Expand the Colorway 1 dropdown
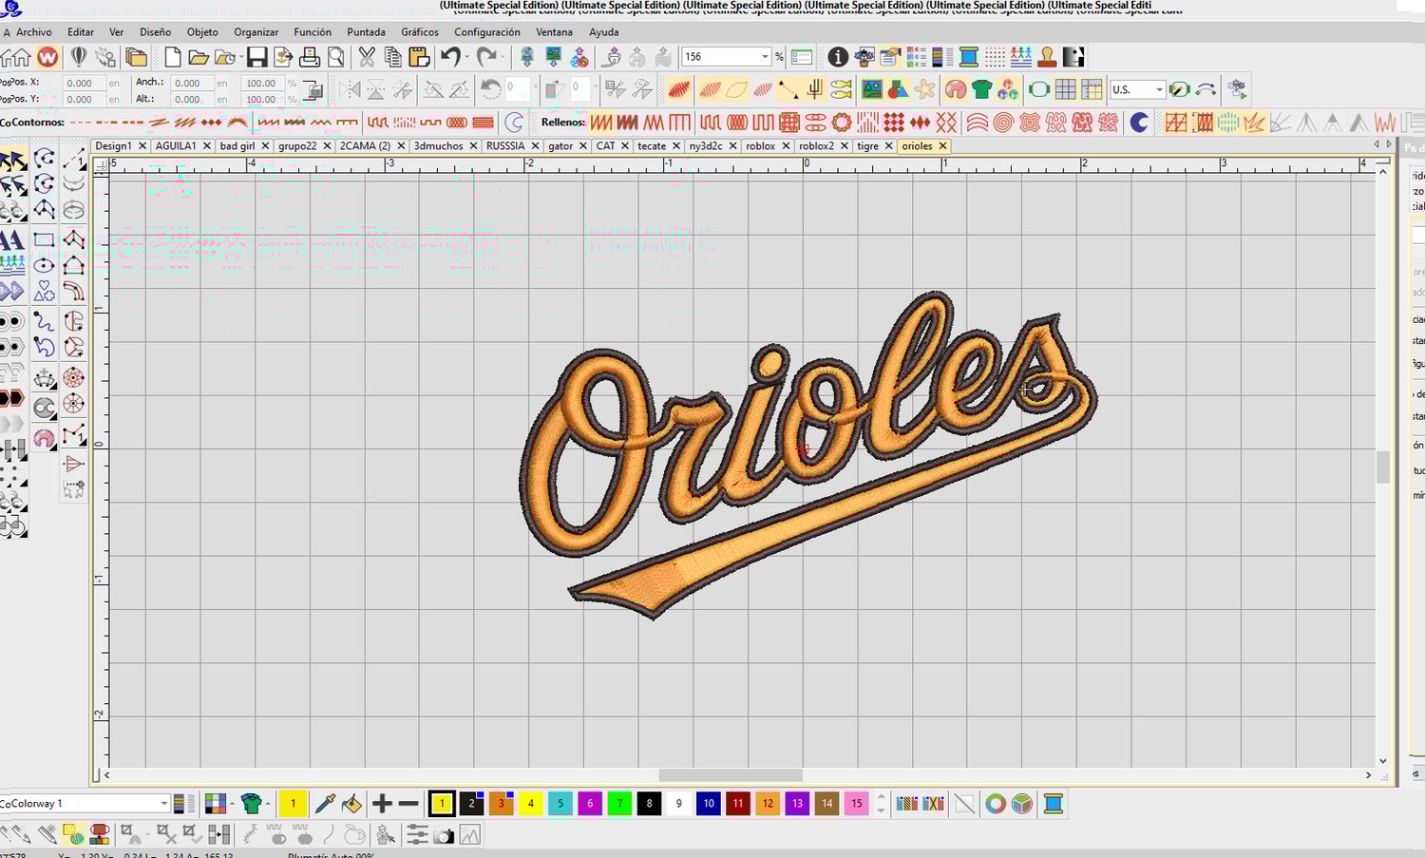1425x858 pixels. point(164,804)
